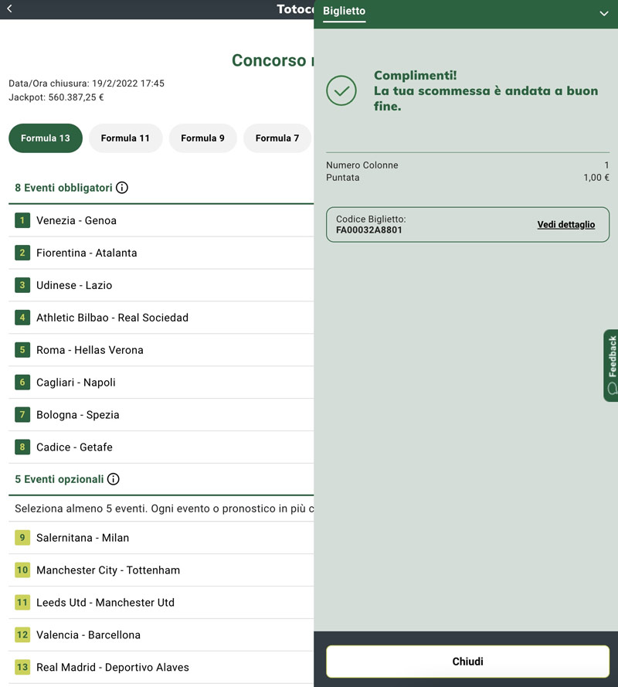This screenshot has width=618, height=687.
Task: Select the Fiorentina - Atalanta event row
Action: [87, 253]
